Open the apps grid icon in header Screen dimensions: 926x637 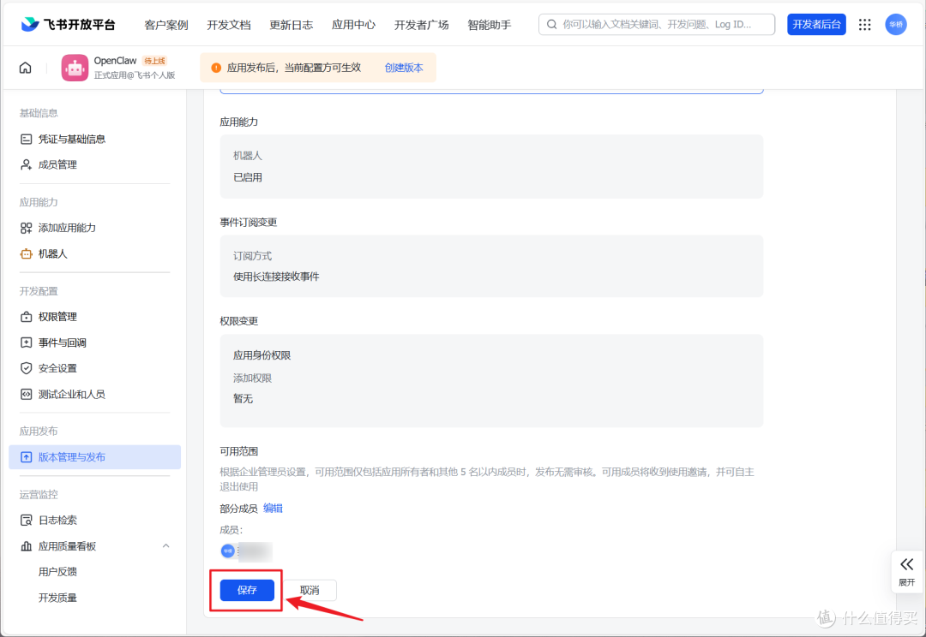pos(864,24)
